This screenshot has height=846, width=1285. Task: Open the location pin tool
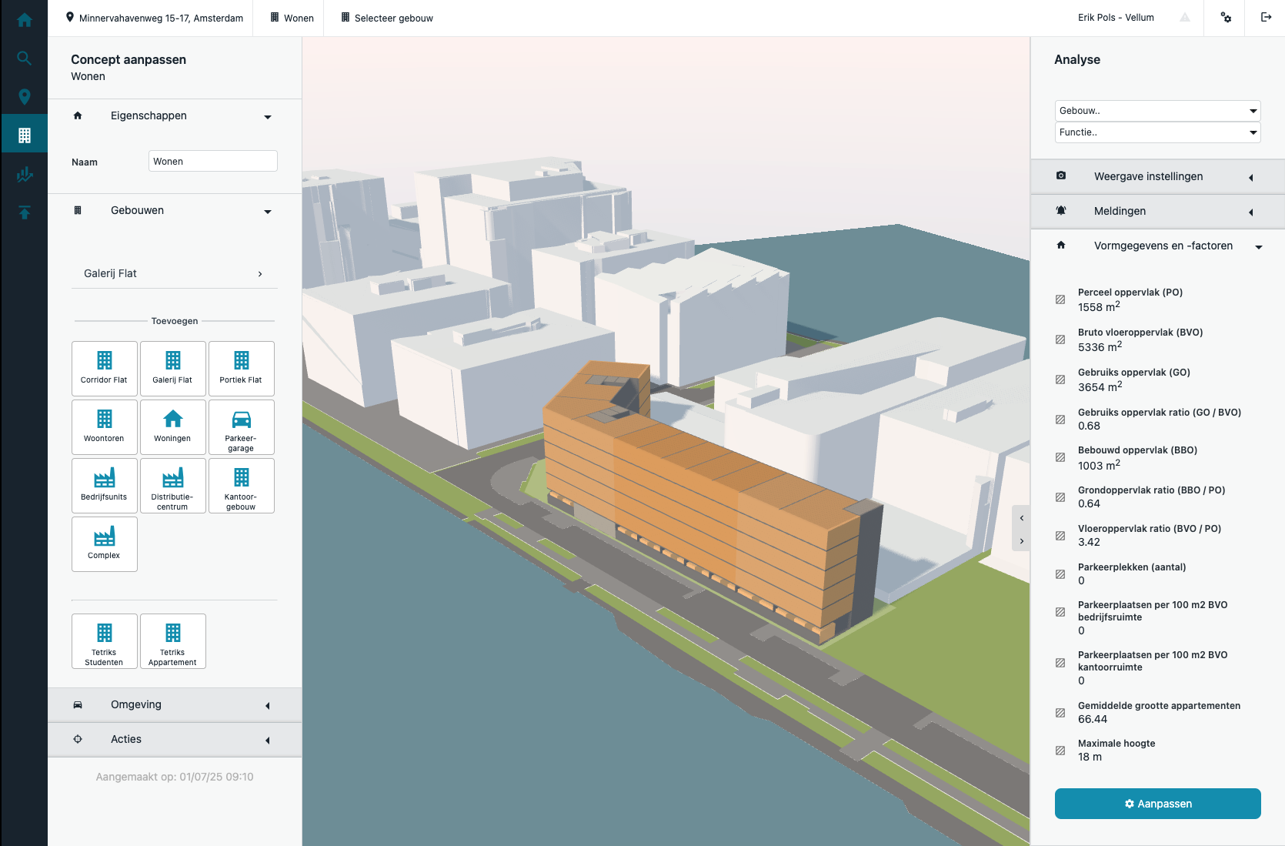24,96
